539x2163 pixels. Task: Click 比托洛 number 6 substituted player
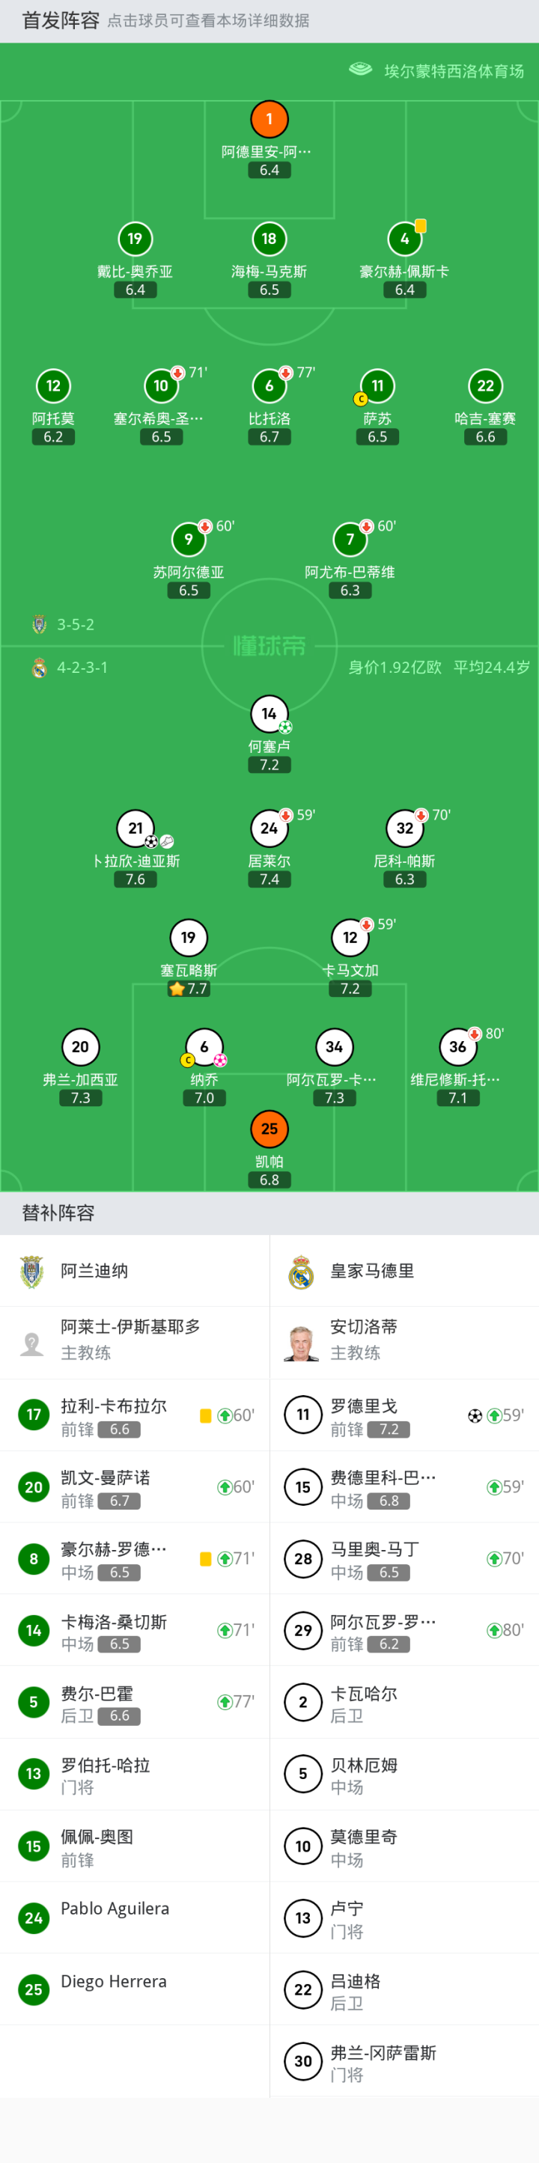tap(269, 386)
